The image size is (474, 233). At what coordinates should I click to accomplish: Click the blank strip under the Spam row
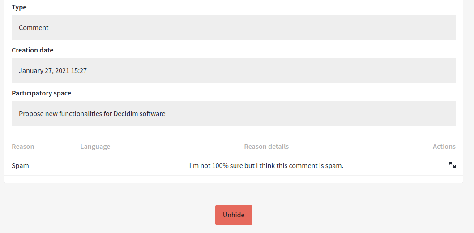coord(233,179)
